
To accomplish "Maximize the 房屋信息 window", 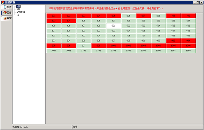I will 198,2.
